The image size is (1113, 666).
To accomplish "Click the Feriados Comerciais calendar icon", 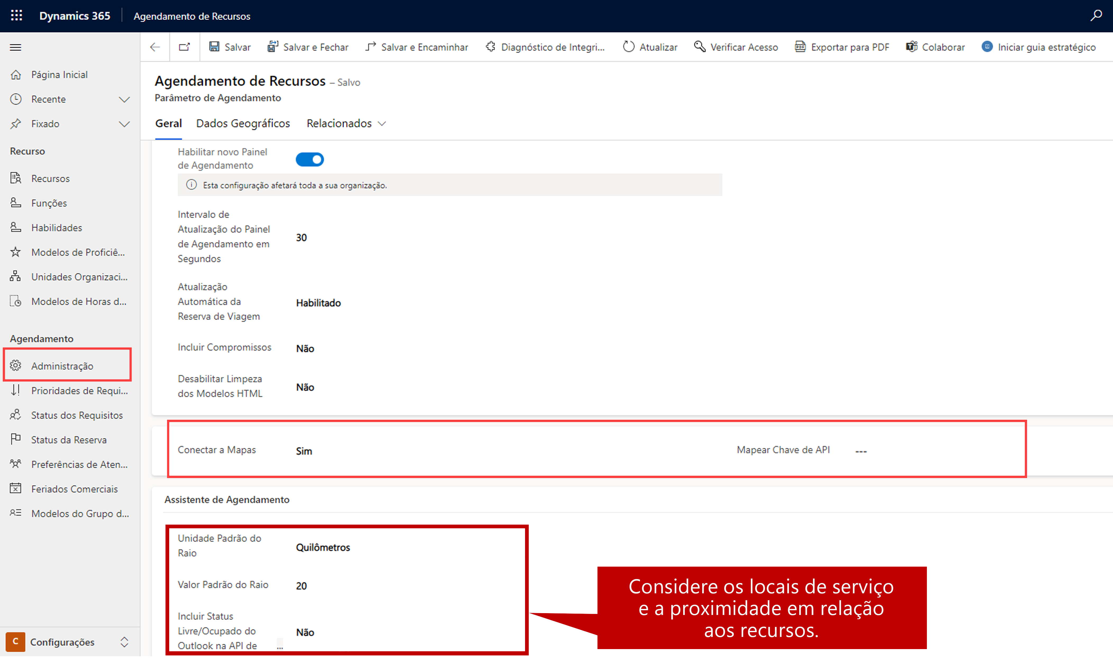I will (x=16, y=488).
